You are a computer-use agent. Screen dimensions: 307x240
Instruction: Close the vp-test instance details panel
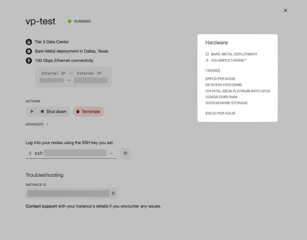tap(285, 10)
